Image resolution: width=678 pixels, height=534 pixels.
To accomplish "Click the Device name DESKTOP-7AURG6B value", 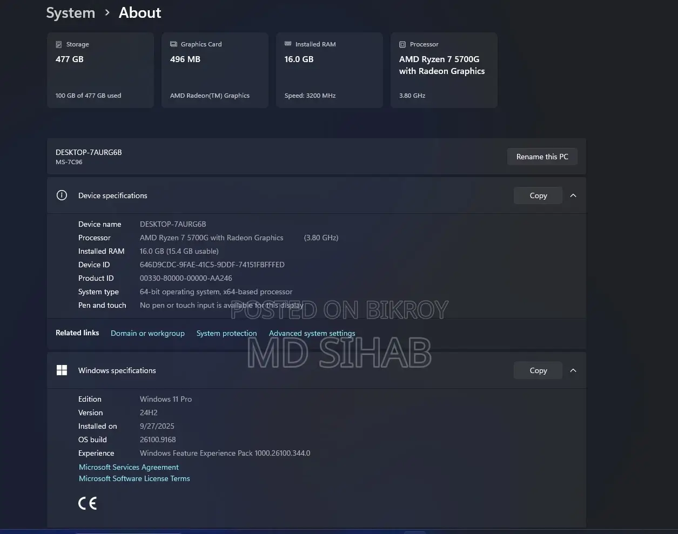I will 173,224.
